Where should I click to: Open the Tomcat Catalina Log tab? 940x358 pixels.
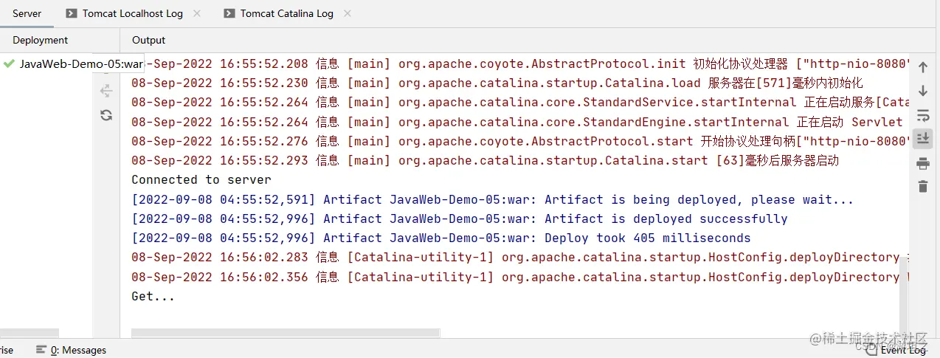[x=286, y=13]
